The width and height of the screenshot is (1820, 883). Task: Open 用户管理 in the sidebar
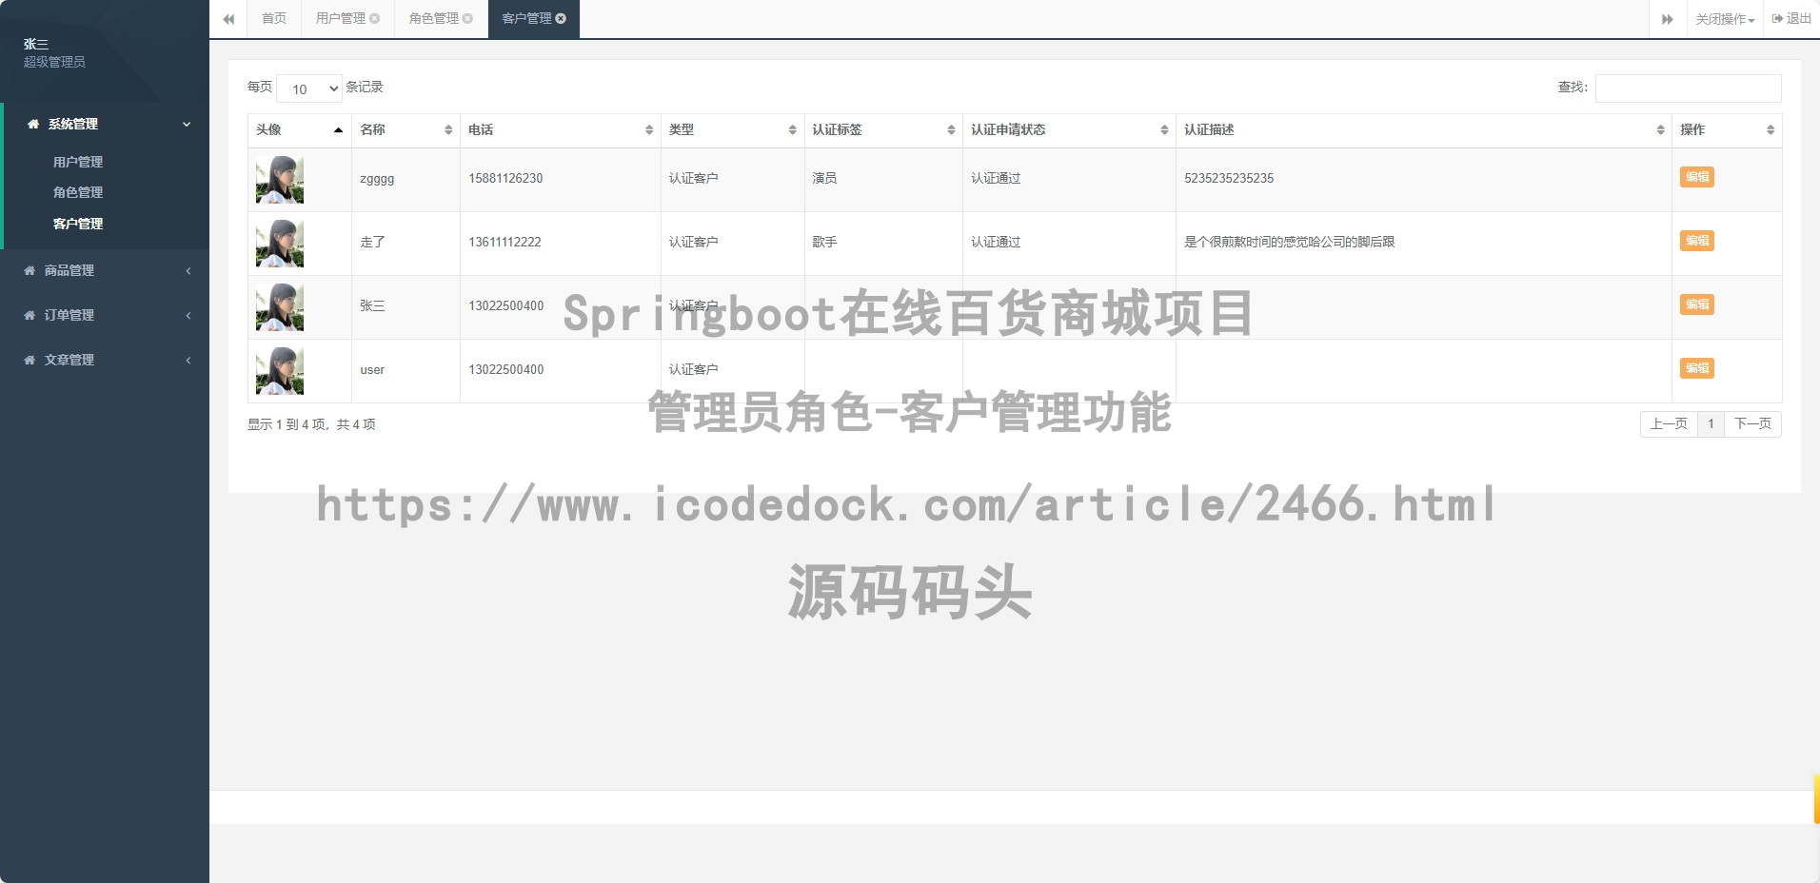tap(78, 163)
